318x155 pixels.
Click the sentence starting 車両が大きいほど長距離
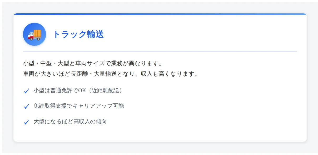[110, 74]
